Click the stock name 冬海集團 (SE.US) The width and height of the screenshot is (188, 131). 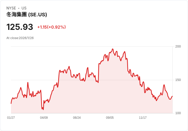27,15
